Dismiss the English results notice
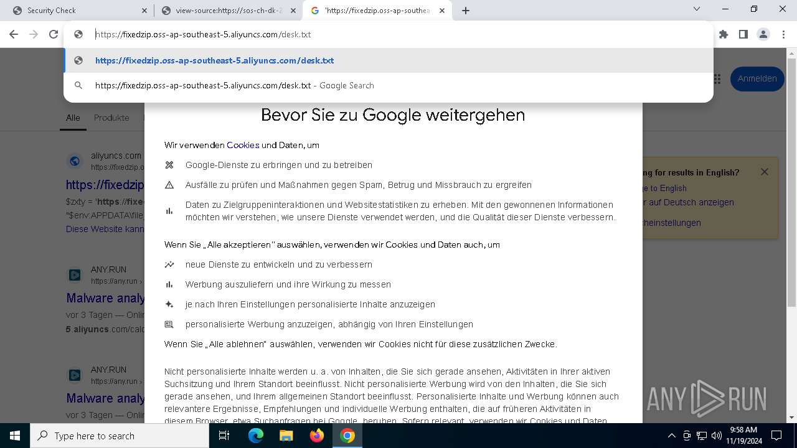 point(765,172)
